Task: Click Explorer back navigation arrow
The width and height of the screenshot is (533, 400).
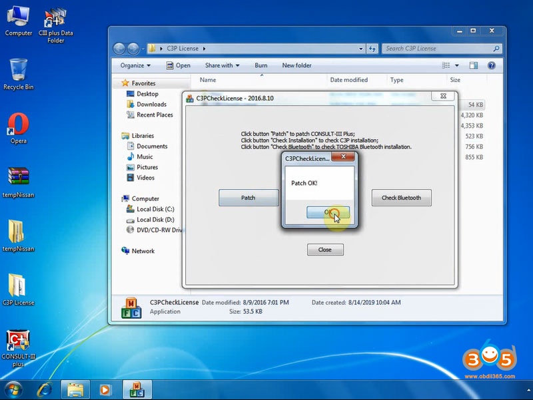Action: click(119, 49)
